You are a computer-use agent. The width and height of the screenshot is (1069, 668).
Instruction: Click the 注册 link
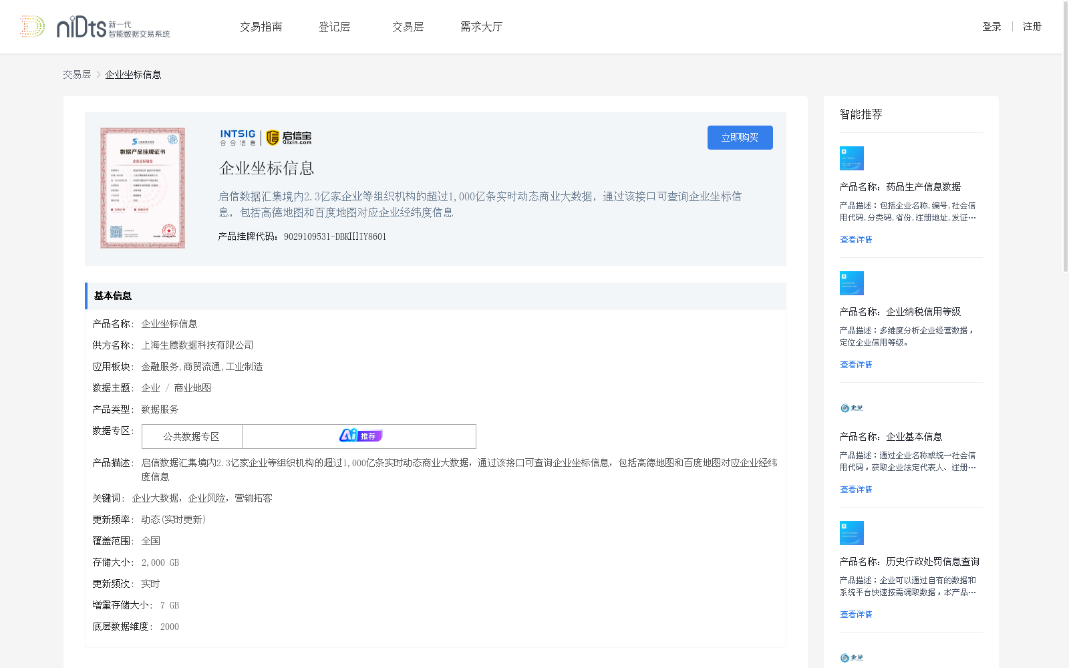pyautogui.click(x=1032, y=27)
